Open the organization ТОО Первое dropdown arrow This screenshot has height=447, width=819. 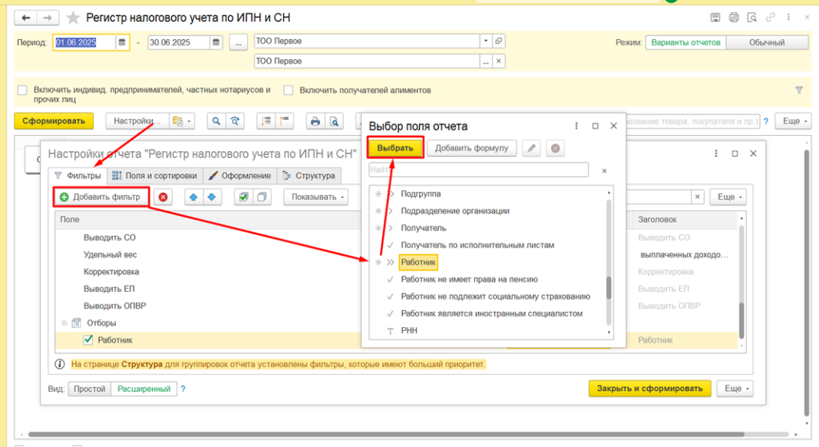click(485, 41)
